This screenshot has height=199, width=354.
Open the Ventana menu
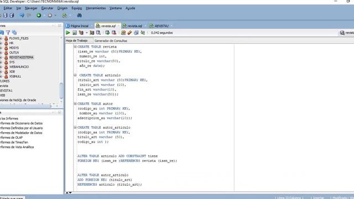[x=116, y=8]
